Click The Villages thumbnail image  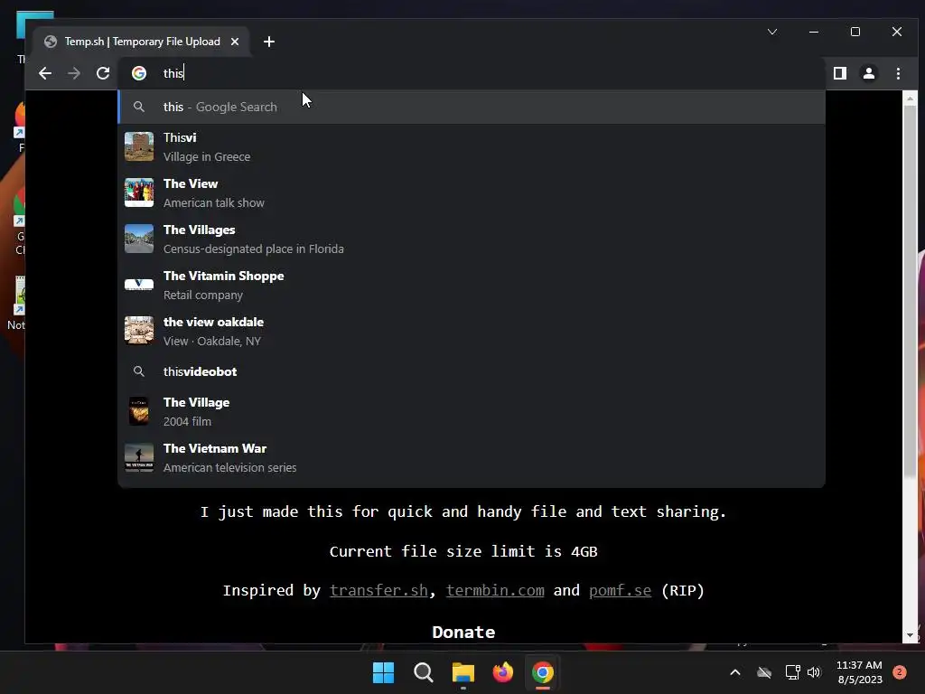[139, 239]
